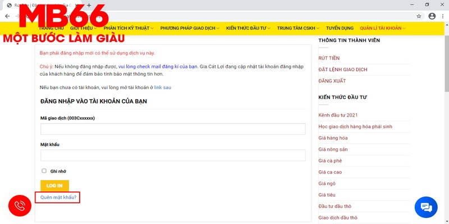Open Chrome's three-dot menu
Image resolution: width=449 pixels, height=224 pixels.
pyautogui.click(x=443, y=16)
